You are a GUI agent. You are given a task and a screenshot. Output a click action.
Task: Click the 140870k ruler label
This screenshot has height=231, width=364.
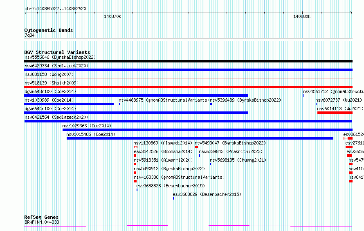pos(112,16)
